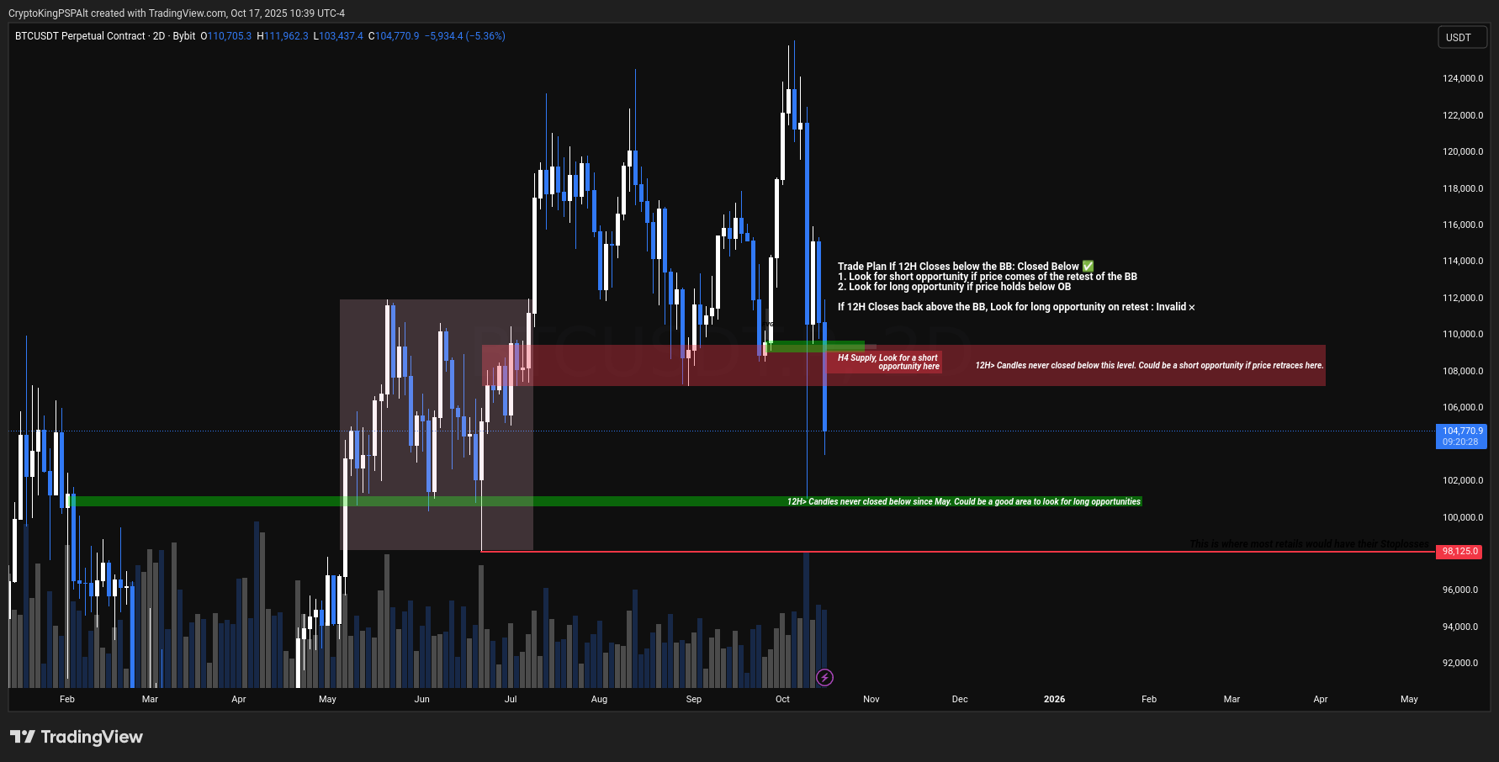This screenshot has width=1499, height=762.
Task: Select the retails Stoplosses text near red line
Action: point(1309,544)
